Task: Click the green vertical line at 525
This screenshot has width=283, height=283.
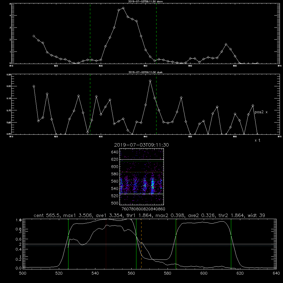Action: tap(68, 244)
